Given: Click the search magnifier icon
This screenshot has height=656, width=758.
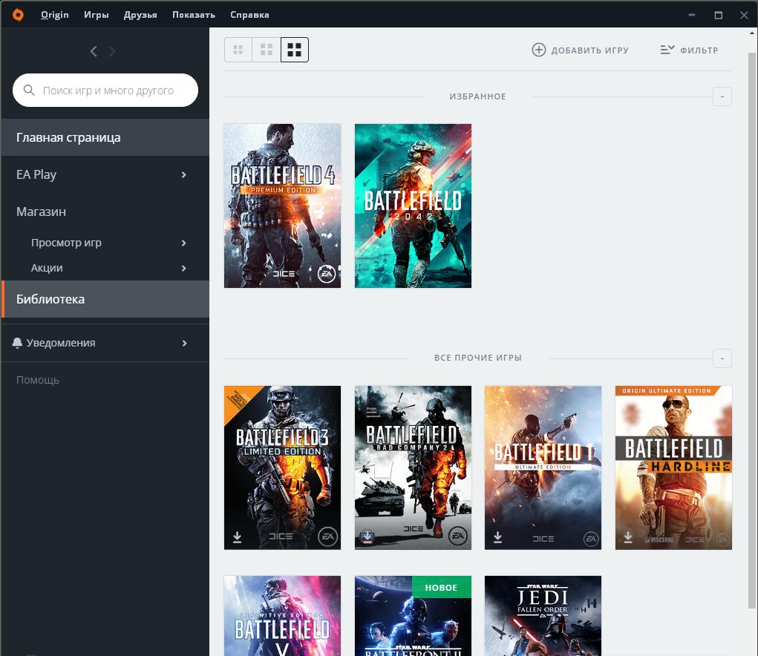Looking at the screenshot, I should 29,91.
